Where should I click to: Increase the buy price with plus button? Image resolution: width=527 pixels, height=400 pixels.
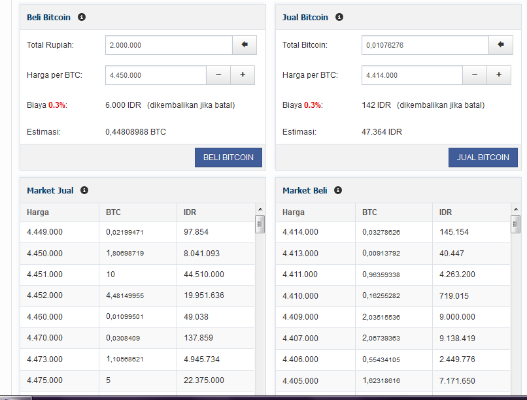coord(243,75)
